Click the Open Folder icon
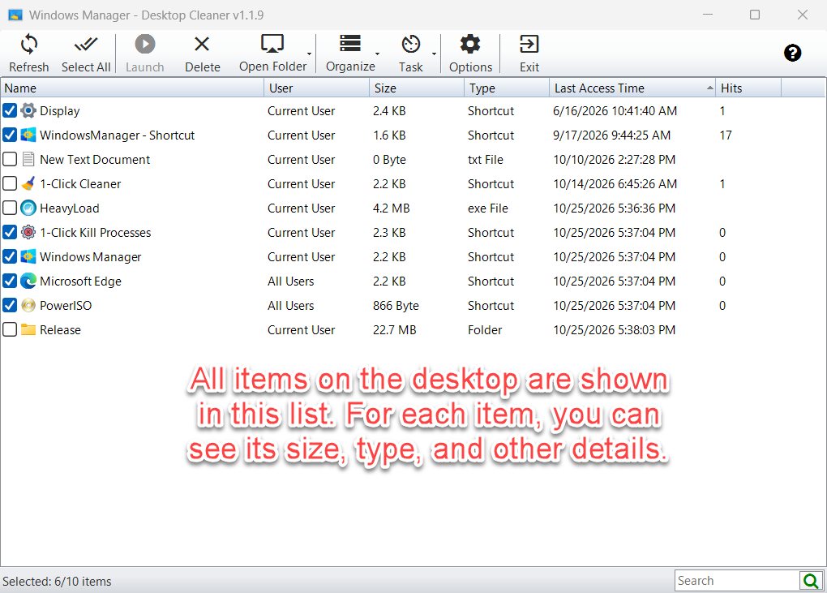This screenshot has height=593, width=827. click(272, 44)
